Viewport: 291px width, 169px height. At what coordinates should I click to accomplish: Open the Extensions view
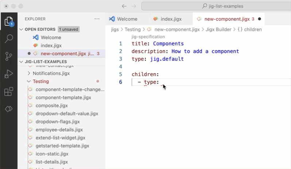tap(9, 91)
